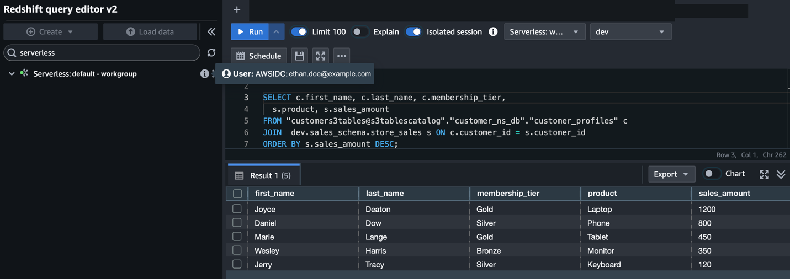Collapse the results panel double-chevron
790x279 pixels.
click(781, 174)
